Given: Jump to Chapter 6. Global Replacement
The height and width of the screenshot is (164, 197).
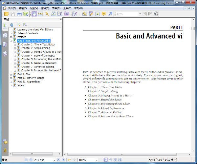Looking at the screenshot, I should 39,63.
